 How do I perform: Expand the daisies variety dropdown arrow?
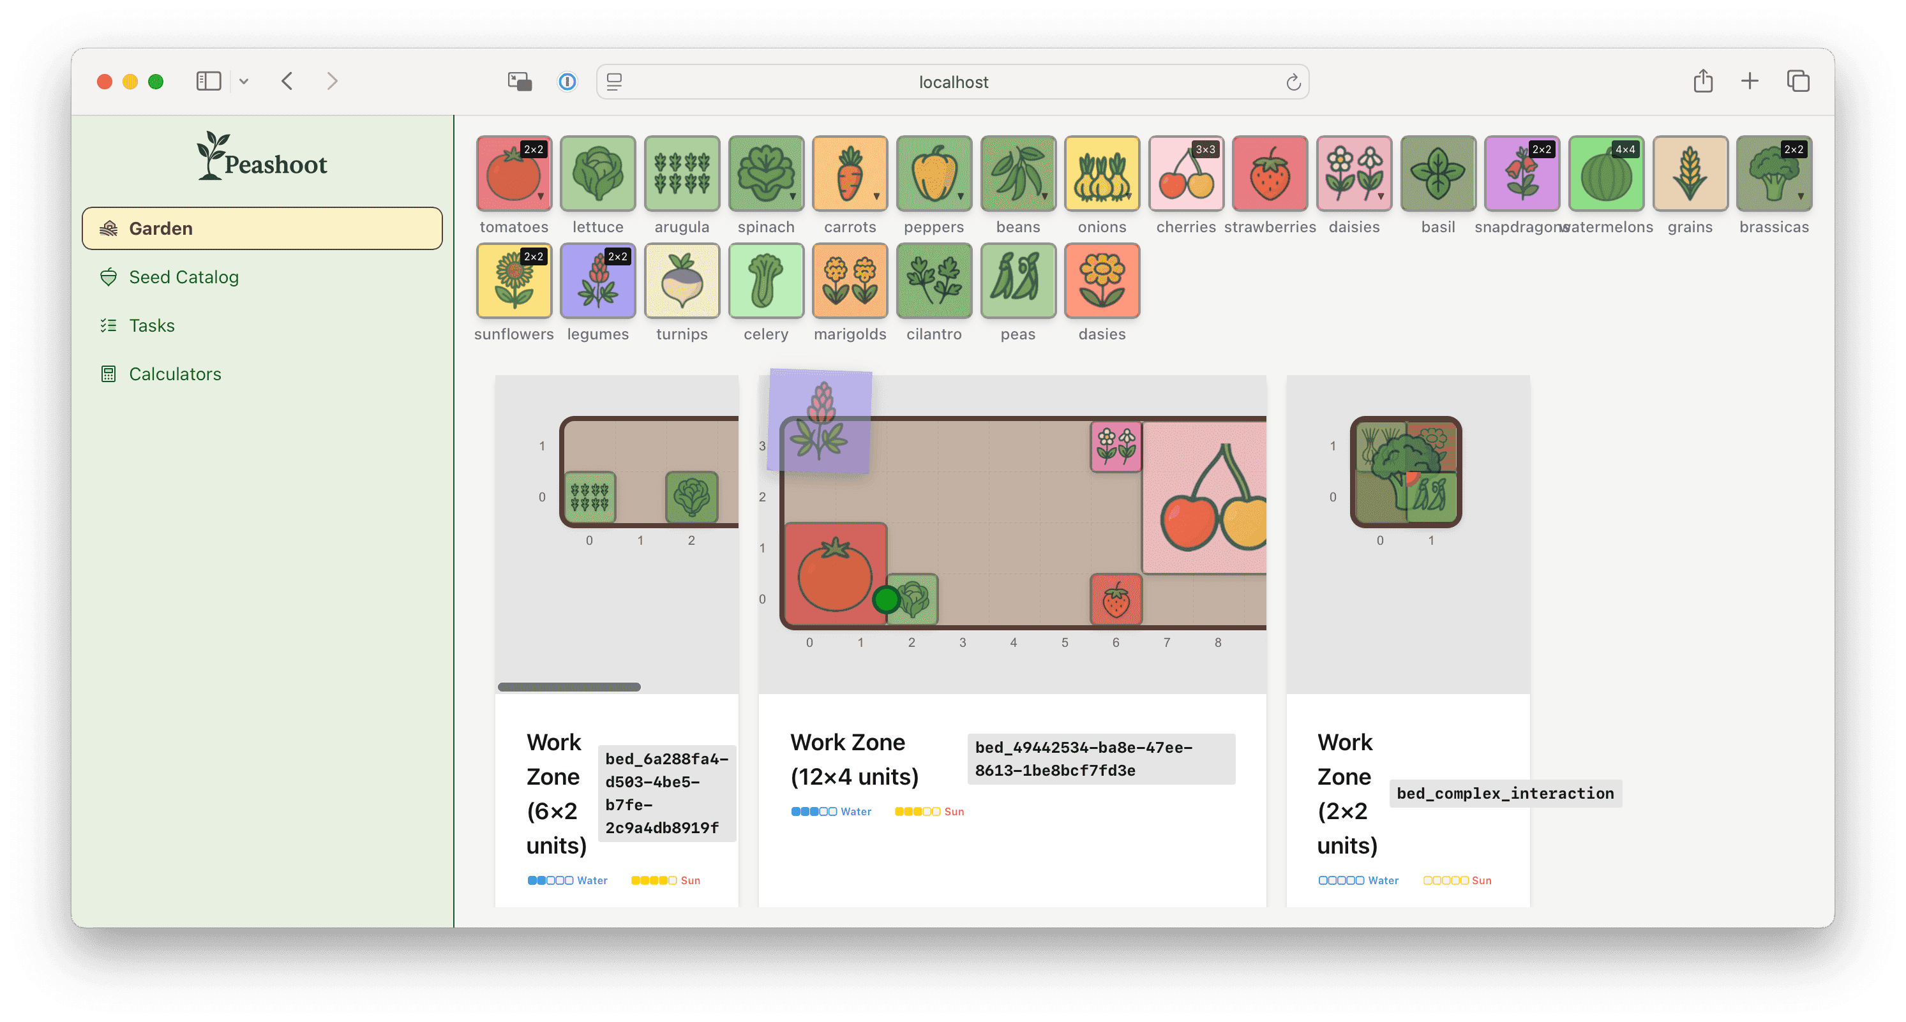point(1381,196)
